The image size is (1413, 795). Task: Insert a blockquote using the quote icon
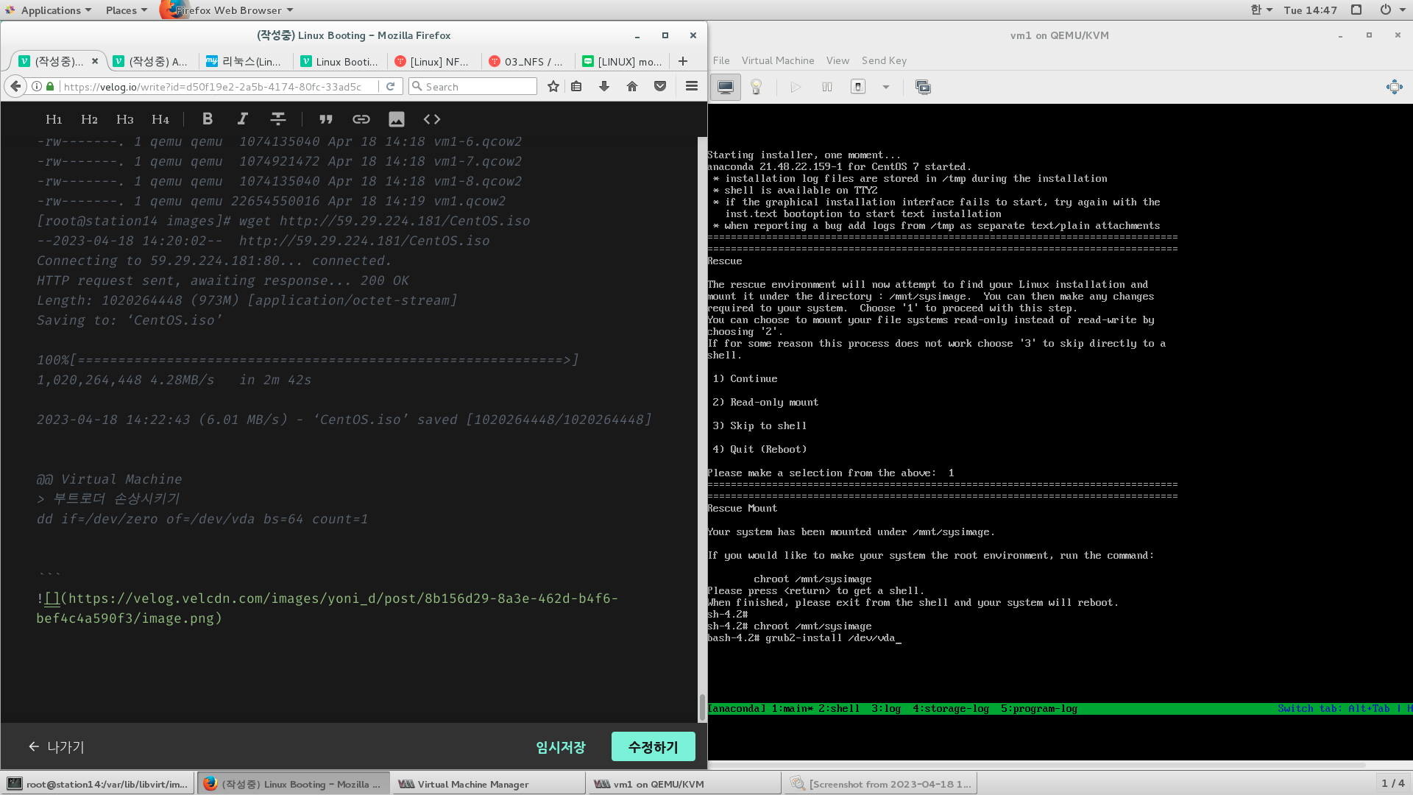coord(325,119)
